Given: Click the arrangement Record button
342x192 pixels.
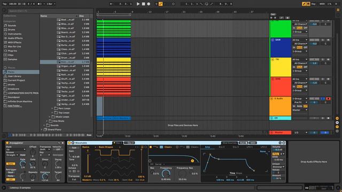Looking at the screenshot, I should click(x=149, y=4).
